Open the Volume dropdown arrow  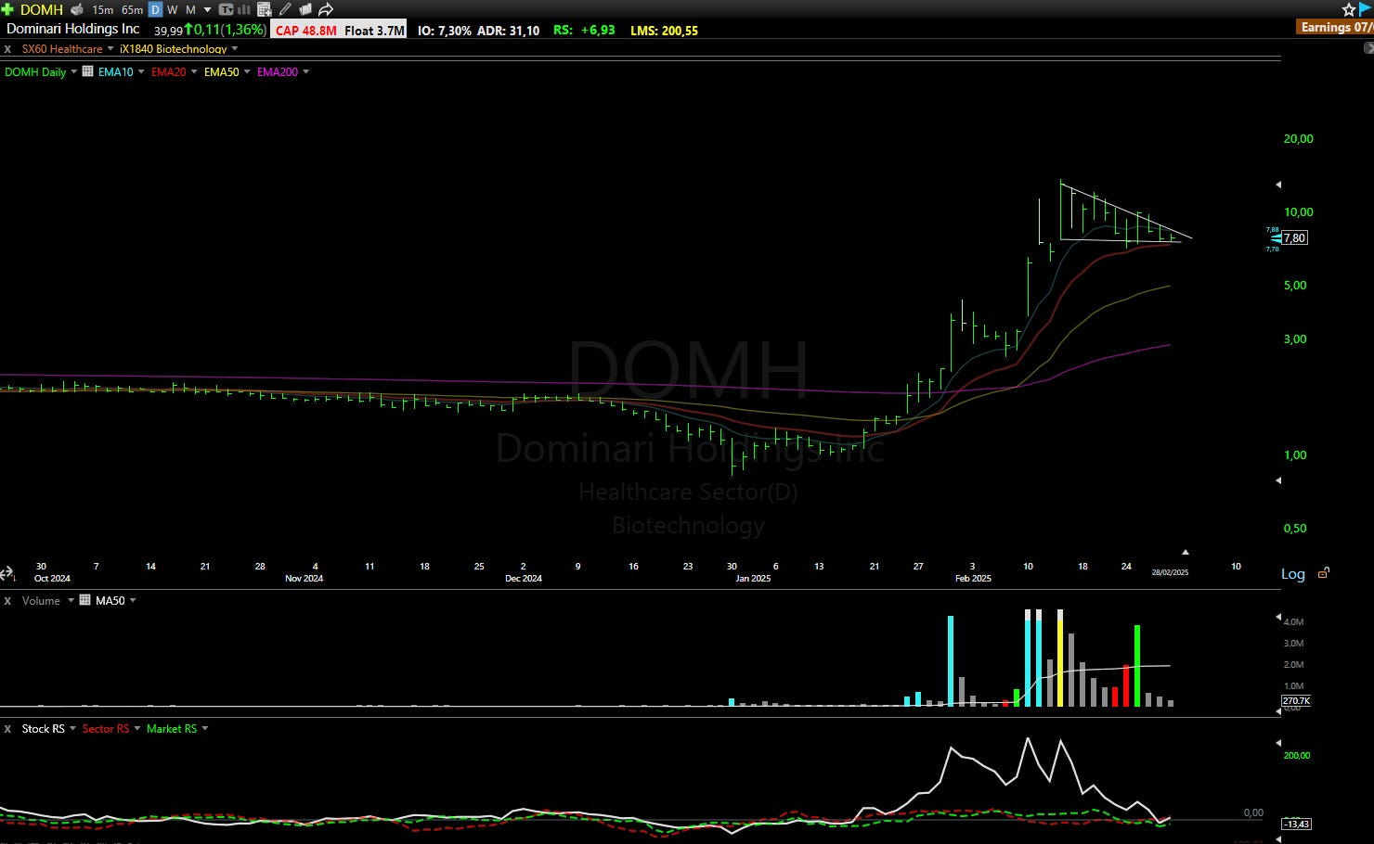tap(71, 600)
